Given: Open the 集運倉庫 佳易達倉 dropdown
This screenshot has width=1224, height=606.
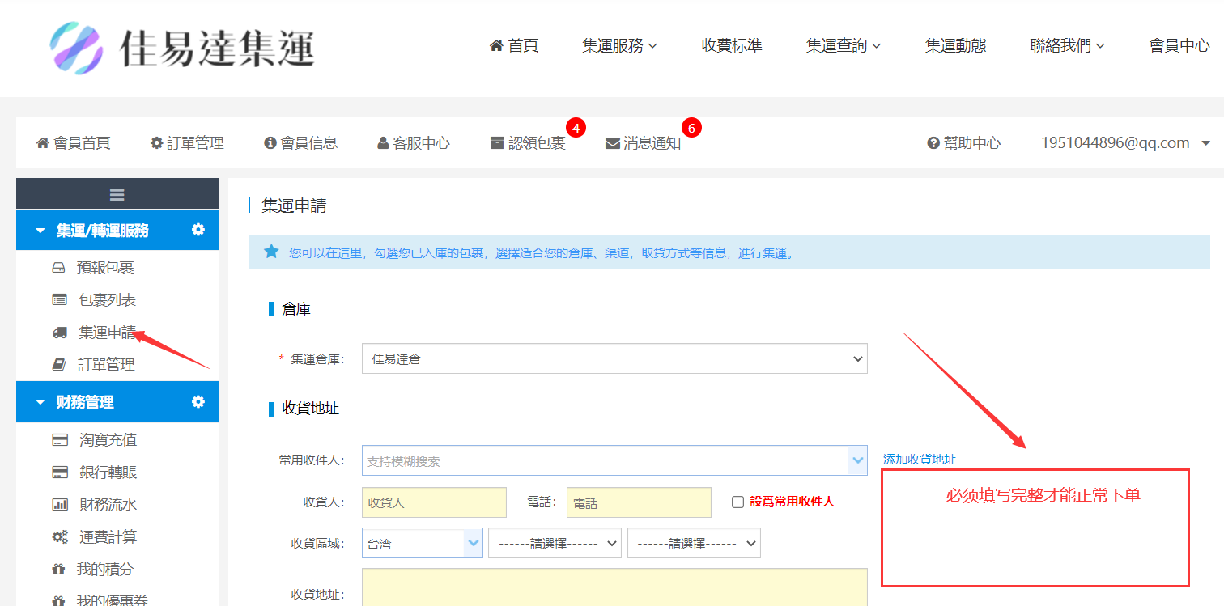Looking at the screenshot, I should click(x=614, y=358).
